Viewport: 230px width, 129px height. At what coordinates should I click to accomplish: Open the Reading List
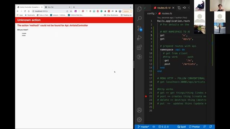pos(126,15)
